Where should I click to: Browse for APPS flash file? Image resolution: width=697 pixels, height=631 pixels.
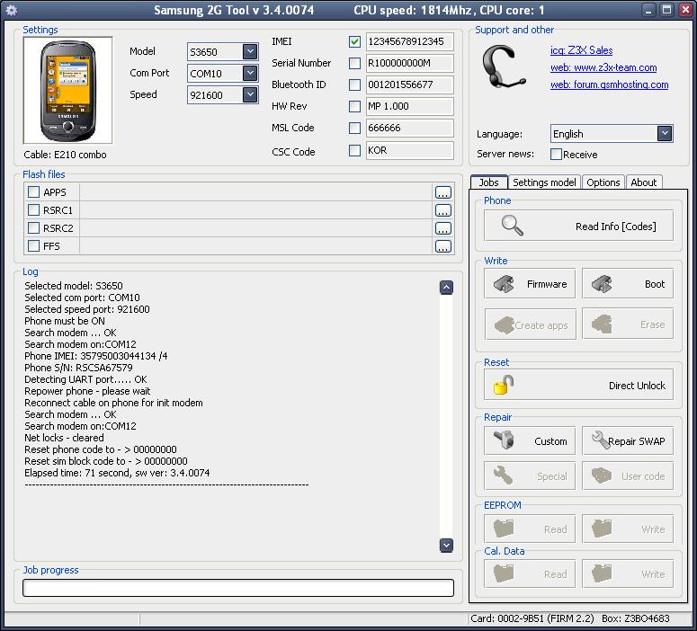[442, 192]
